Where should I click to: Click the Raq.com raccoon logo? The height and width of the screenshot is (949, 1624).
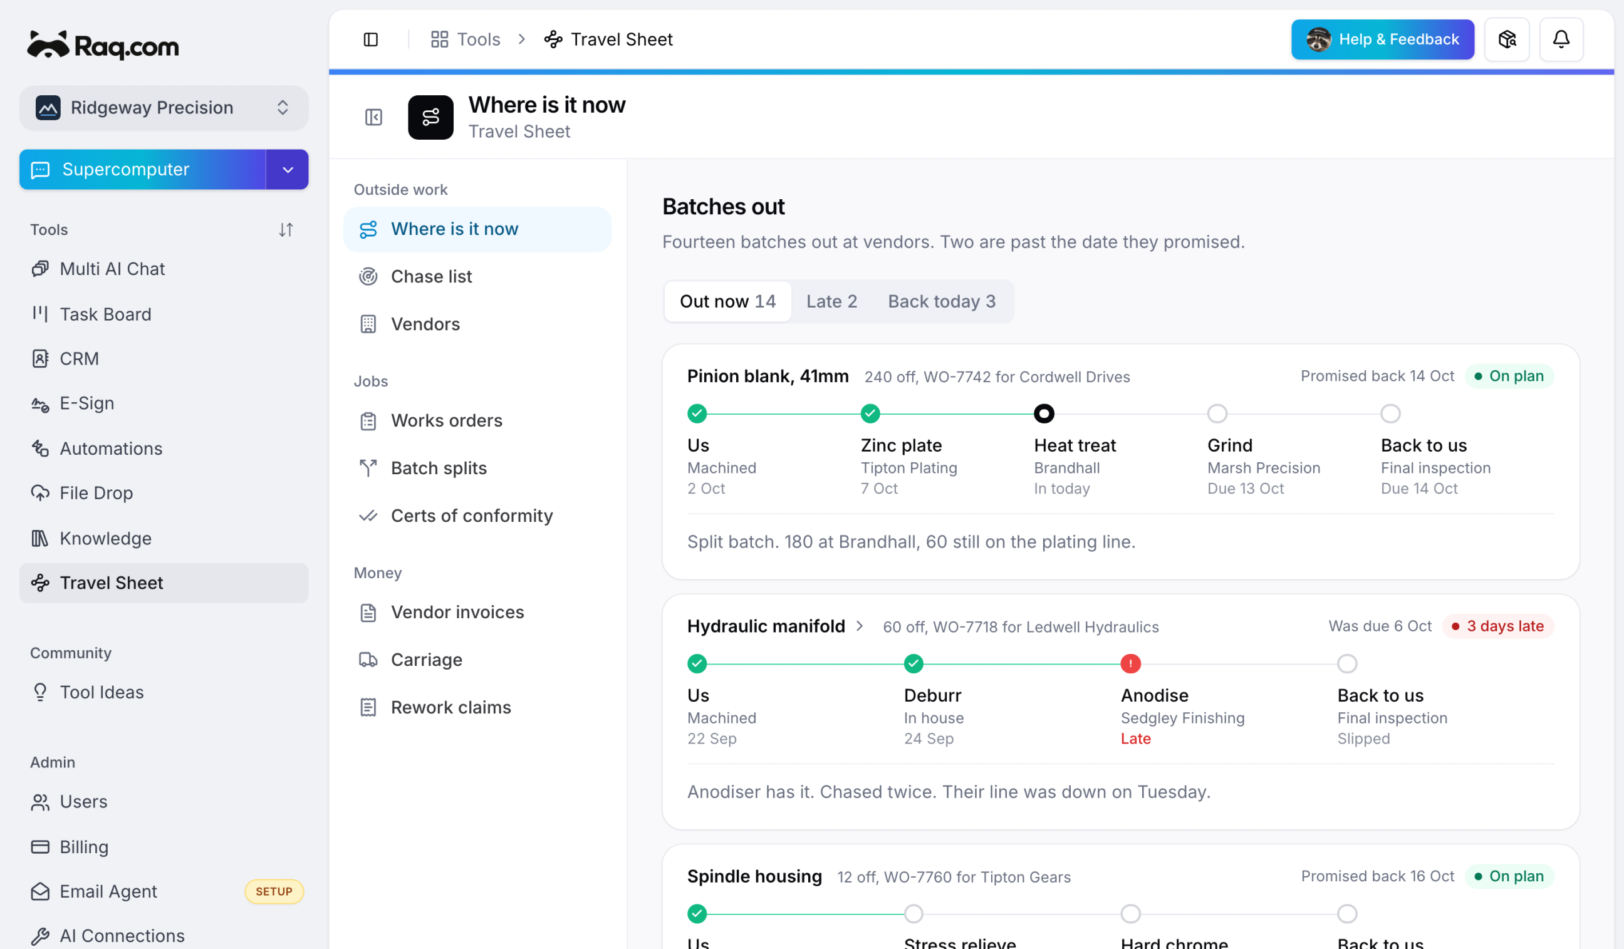coord(103,45)
